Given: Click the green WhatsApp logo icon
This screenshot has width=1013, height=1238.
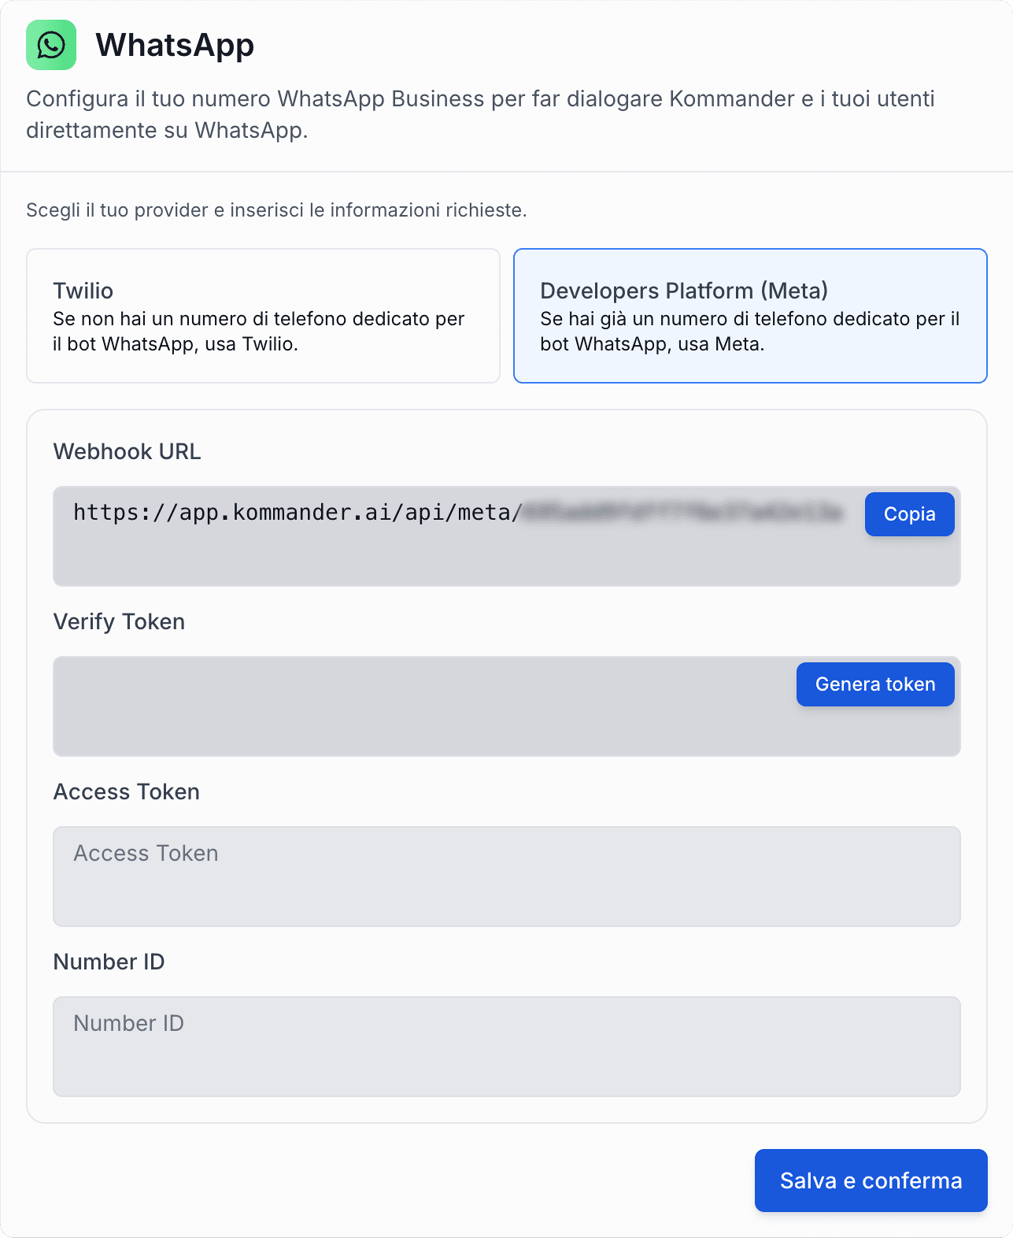Looking at the screenshot, I should click(x=51, y=45).
